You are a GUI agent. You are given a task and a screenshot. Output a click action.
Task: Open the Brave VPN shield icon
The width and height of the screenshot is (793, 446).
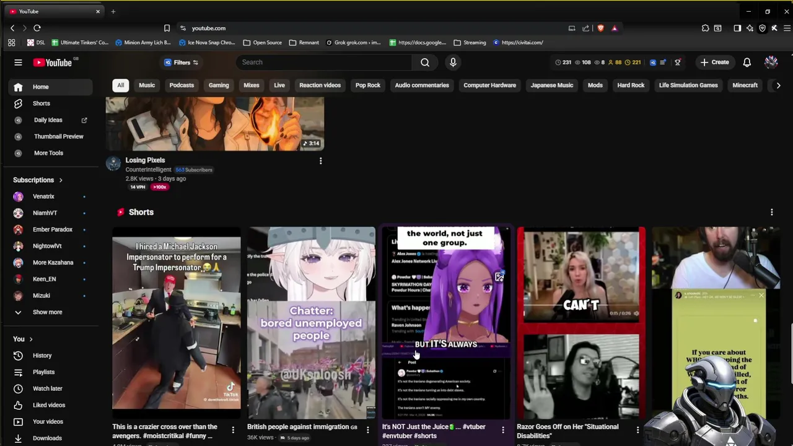[762, 28]
